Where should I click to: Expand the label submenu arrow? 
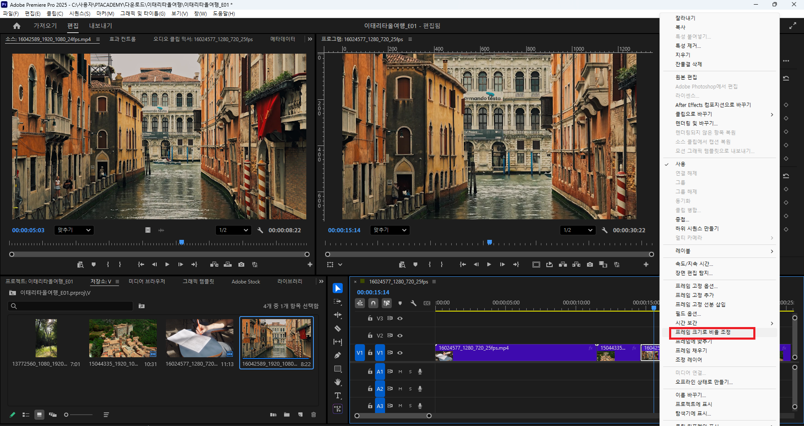(772, 251)
